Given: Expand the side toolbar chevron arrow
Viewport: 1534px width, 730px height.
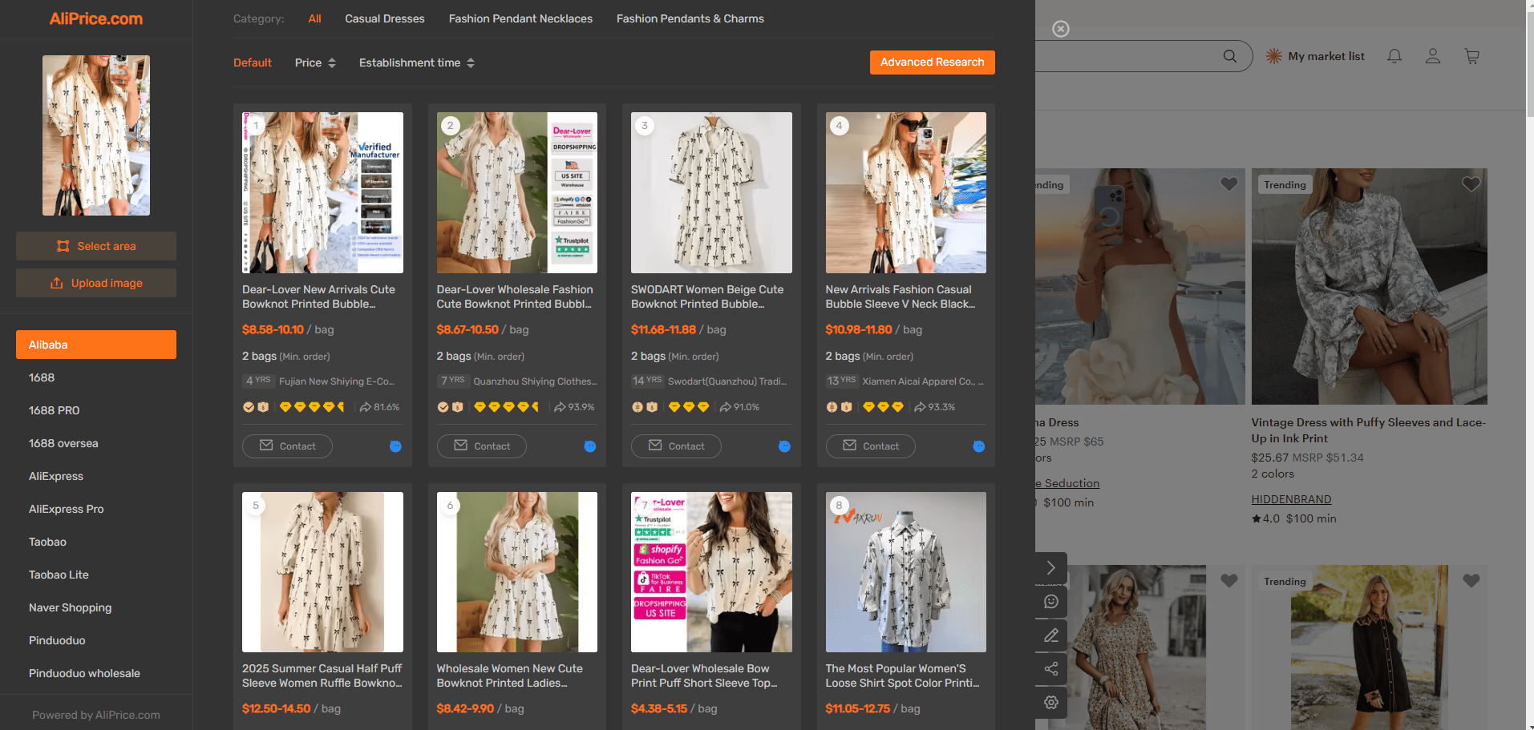Looking at the screenshot, I should [1051, 568].
